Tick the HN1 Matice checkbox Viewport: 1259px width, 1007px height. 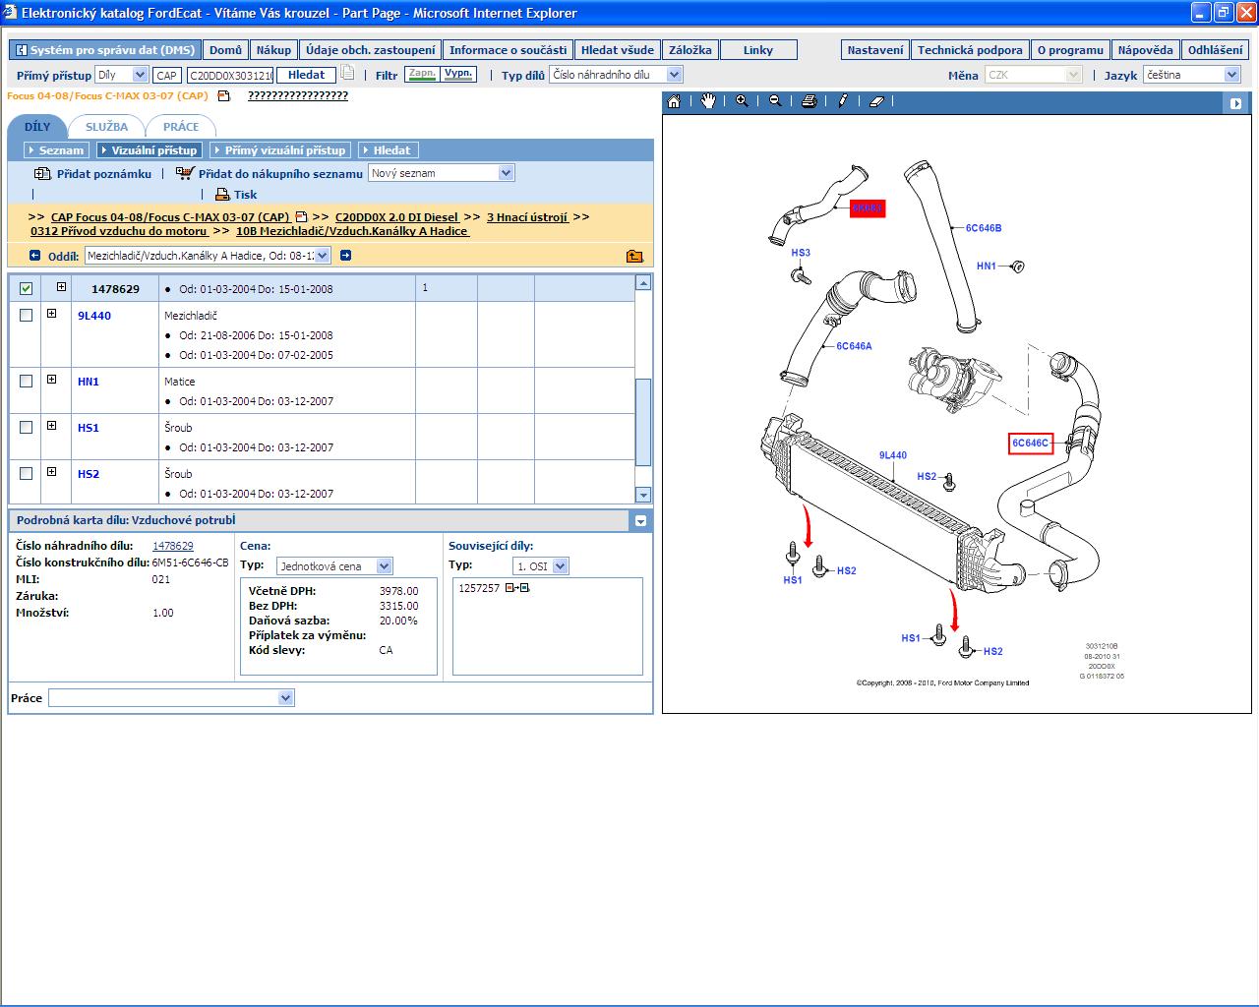tap(27, 382)
